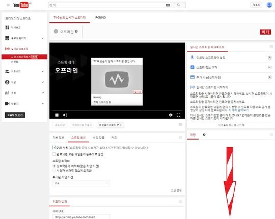Viewport: 275px width, 219px height.
Task: Click the 하이라이트 만들기 button
Action: tap(82, 125)
